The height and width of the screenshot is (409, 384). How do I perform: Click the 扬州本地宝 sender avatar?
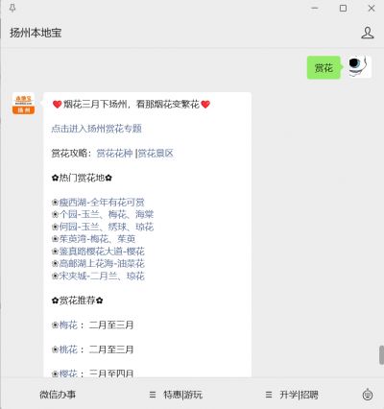coord(23,104)
